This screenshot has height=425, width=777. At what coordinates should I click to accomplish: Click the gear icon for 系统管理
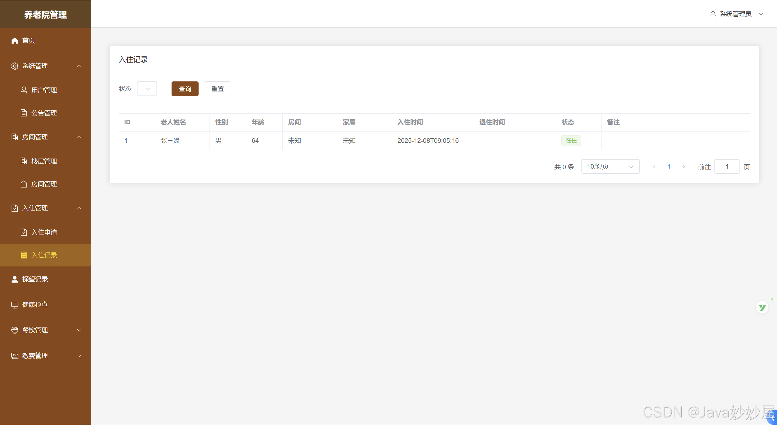(15, 66)
